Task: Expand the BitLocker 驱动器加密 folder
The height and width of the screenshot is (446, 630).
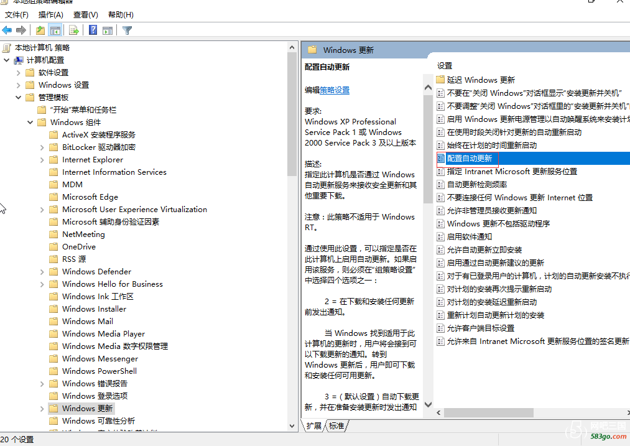Action: point(42,147)
